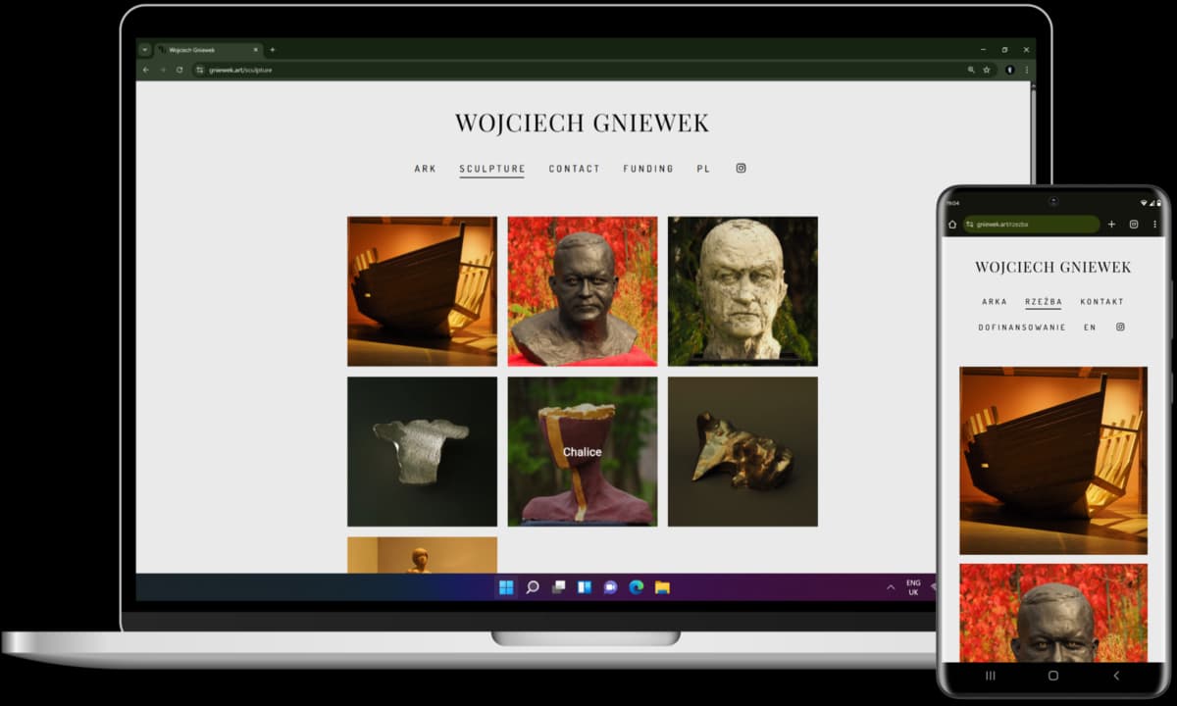Viewport: 1177px width, 706px height.
Task: Click the browser reload button on laptop
Action: click(179, 70)
